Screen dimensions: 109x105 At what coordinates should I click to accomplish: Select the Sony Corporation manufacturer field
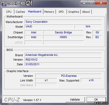click(63, 22)
